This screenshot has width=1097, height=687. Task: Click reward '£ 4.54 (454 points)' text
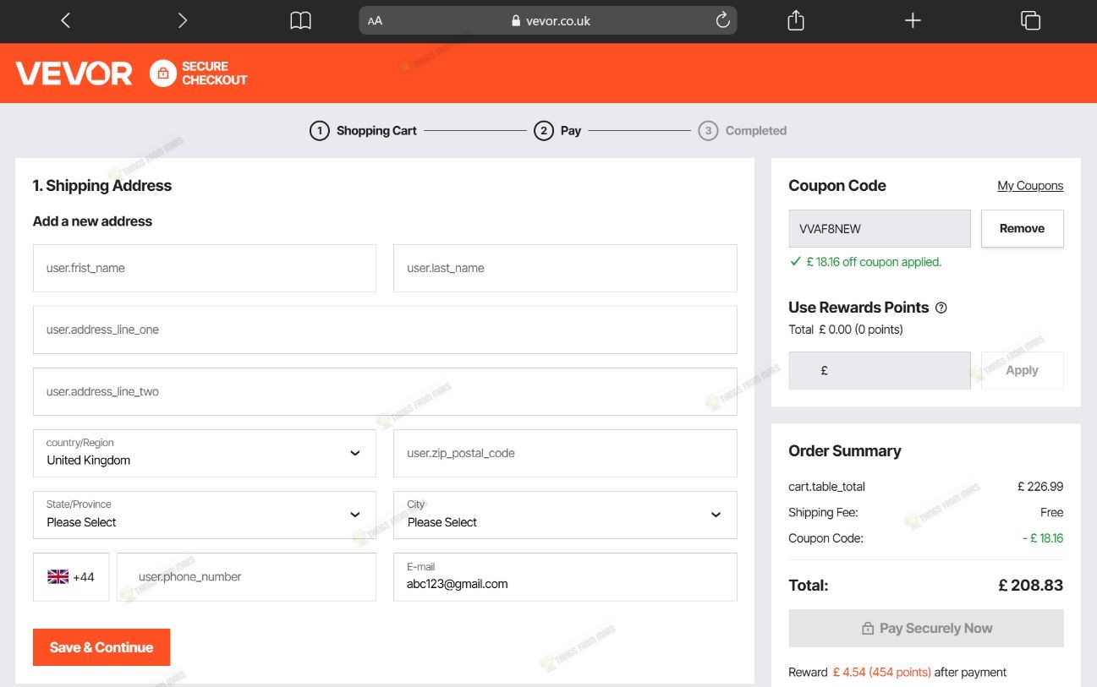(x=881, y=673)
